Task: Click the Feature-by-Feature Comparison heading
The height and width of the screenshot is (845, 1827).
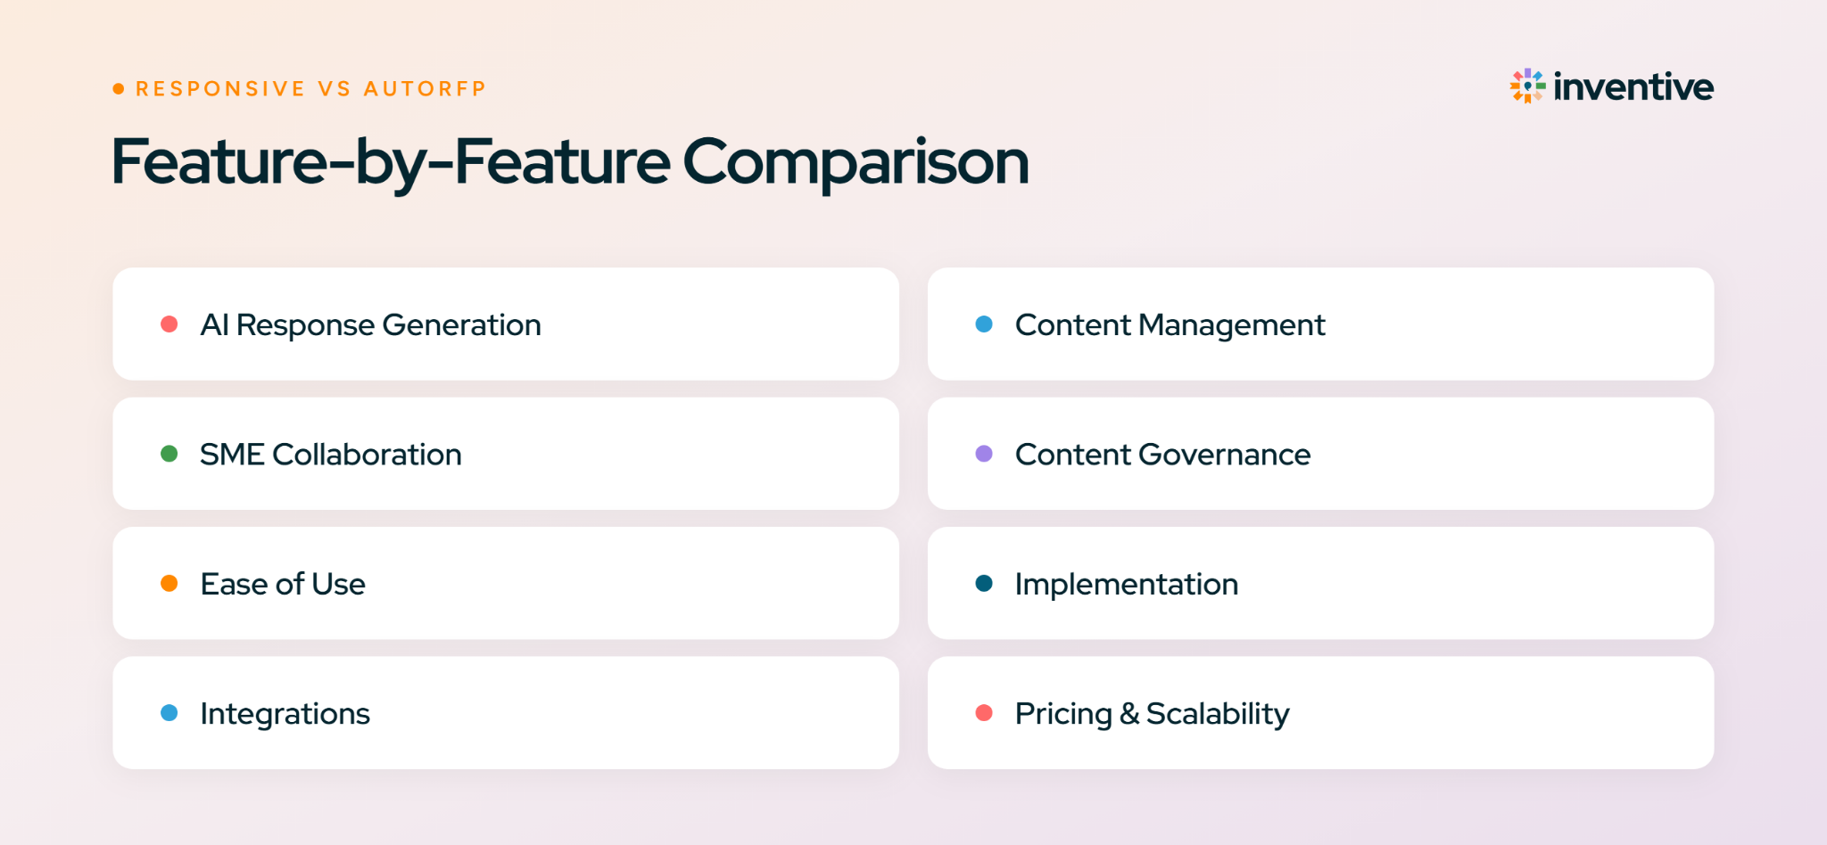Action: pyautogui.click(x=570, y=162)
